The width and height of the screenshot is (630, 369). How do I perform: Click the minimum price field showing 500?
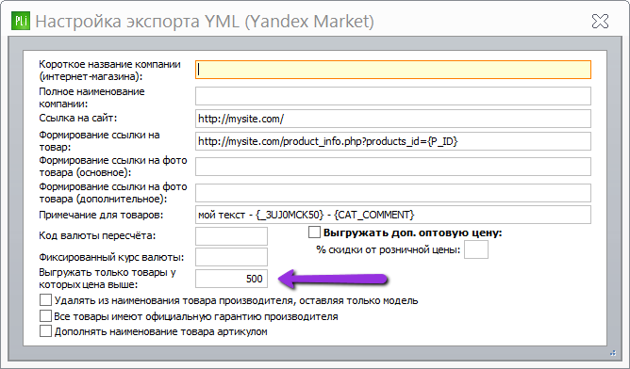[231, 279]
